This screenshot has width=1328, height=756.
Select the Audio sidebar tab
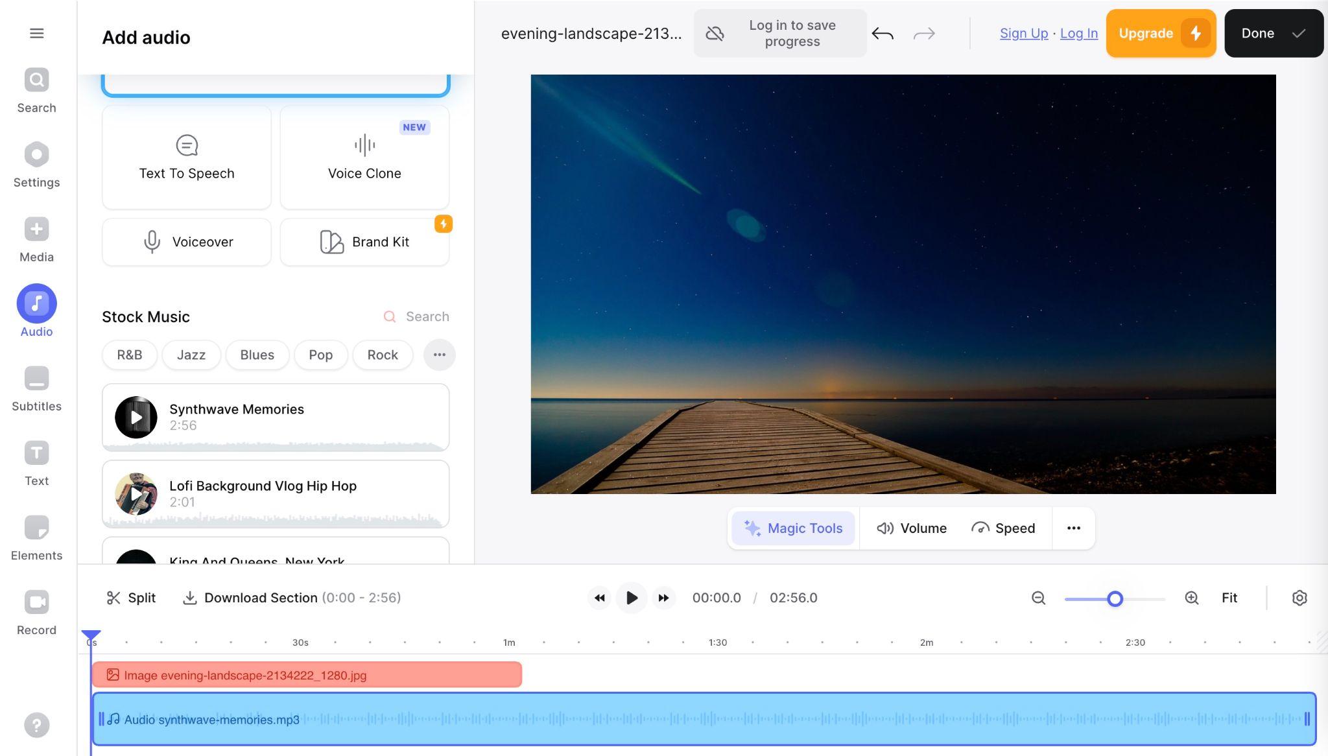pyautogui.click(x=37, y=311)
